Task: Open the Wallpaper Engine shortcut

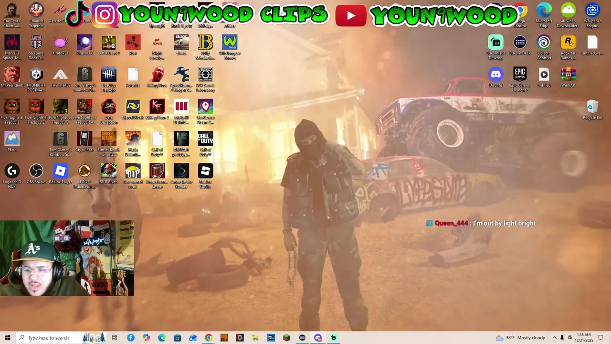Action: tap(592, 15)
